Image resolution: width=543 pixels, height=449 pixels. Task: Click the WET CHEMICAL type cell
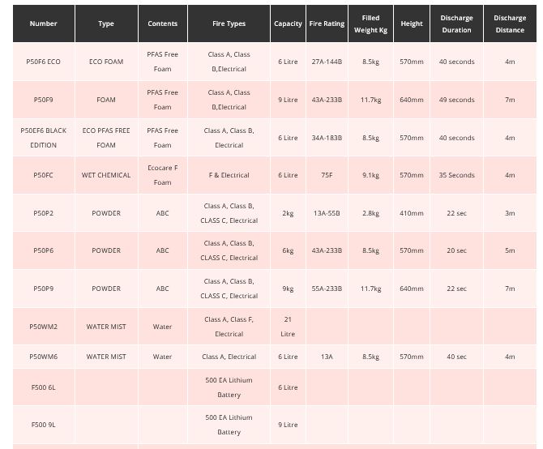click(x=106, y=175)
